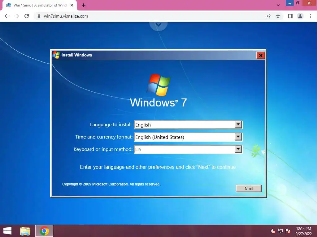Screen dimensions: 317x237
Task: Click the 'Keyboard or input method:' label
Action: (x=103, y=149)
